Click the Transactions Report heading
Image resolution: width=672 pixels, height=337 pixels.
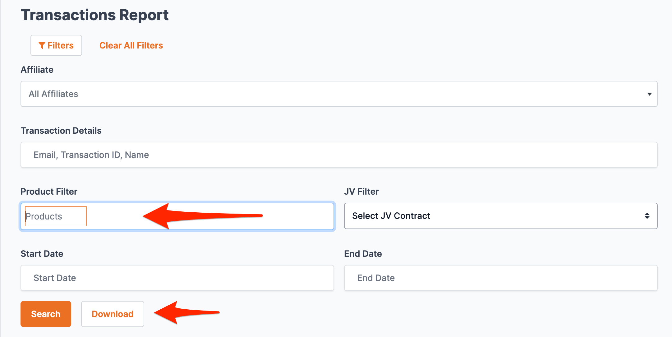[94, 15]
